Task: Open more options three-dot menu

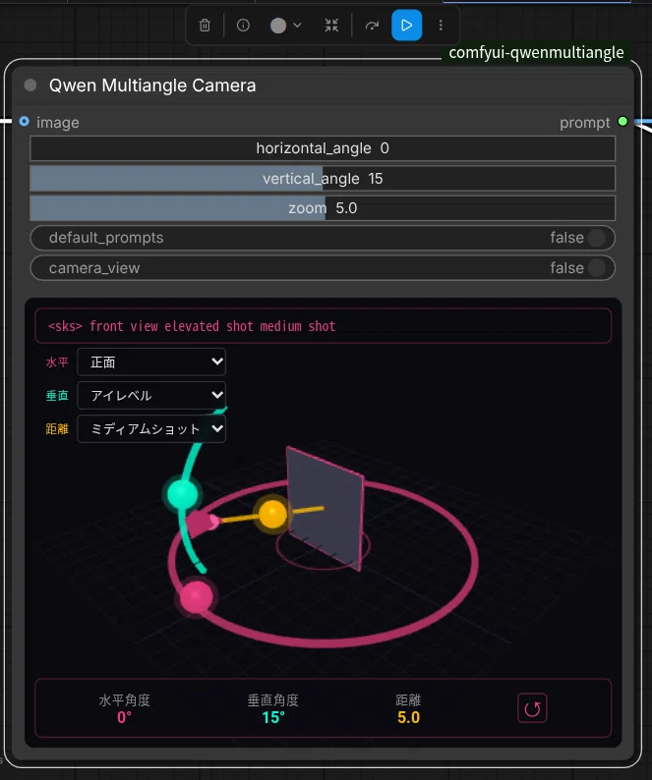Action: click(x=441, y=25)
